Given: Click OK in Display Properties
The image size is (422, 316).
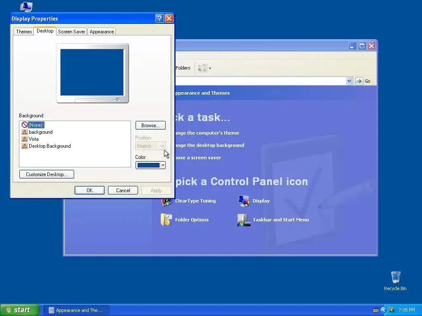Looking at the screenshot, I should pyautogui.click(x=89, y=190).
